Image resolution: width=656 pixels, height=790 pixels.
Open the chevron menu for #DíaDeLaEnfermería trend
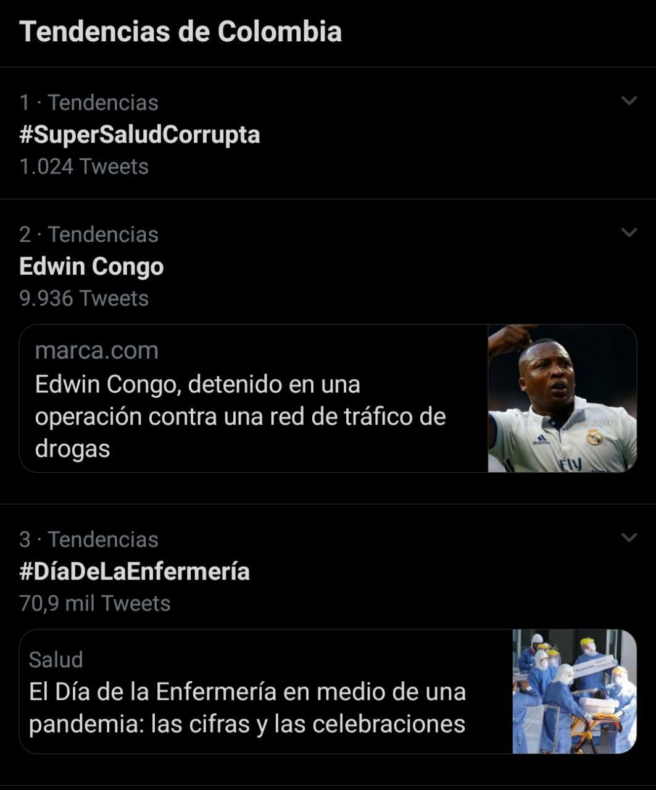pos(629,538)
